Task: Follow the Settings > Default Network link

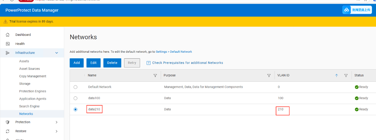Action: [x=174, y=52]
